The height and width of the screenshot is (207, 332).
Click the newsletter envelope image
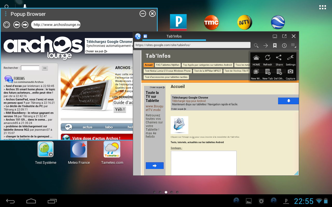pyautogui.click(x=179, y=125)
